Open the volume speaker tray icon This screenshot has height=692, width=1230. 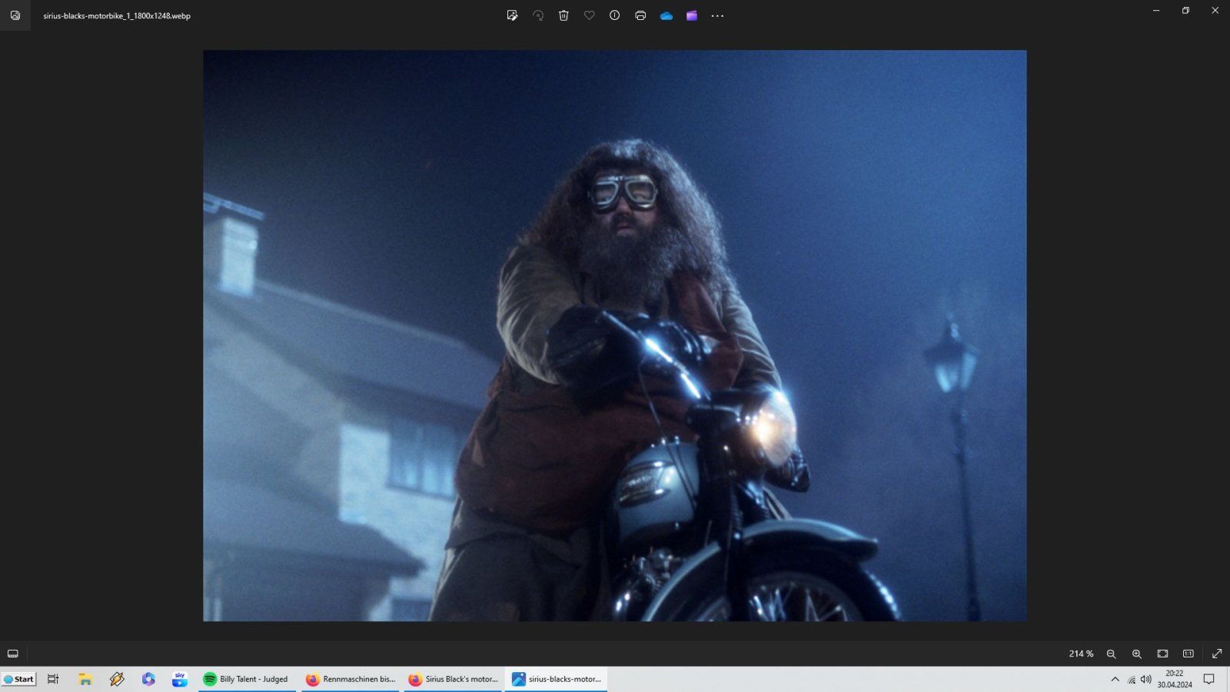(x=1146, y=679)
